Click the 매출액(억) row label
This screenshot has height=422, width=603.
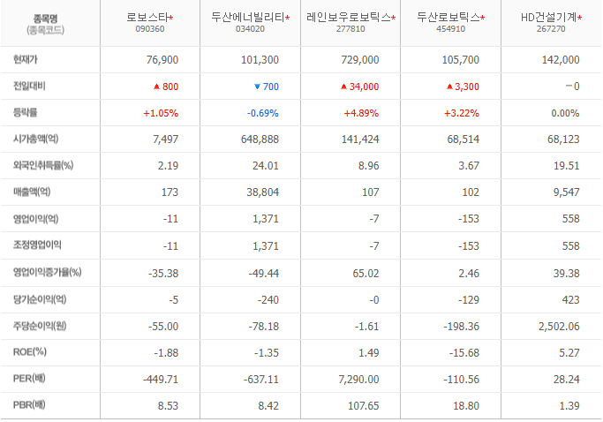(32, 192)
